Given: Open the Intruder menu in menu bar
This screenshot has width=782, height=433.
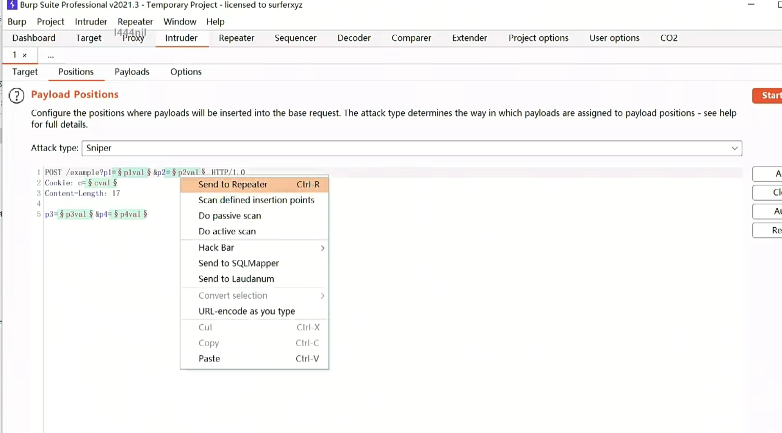Looking at the screenshot, I should point(91,22).
